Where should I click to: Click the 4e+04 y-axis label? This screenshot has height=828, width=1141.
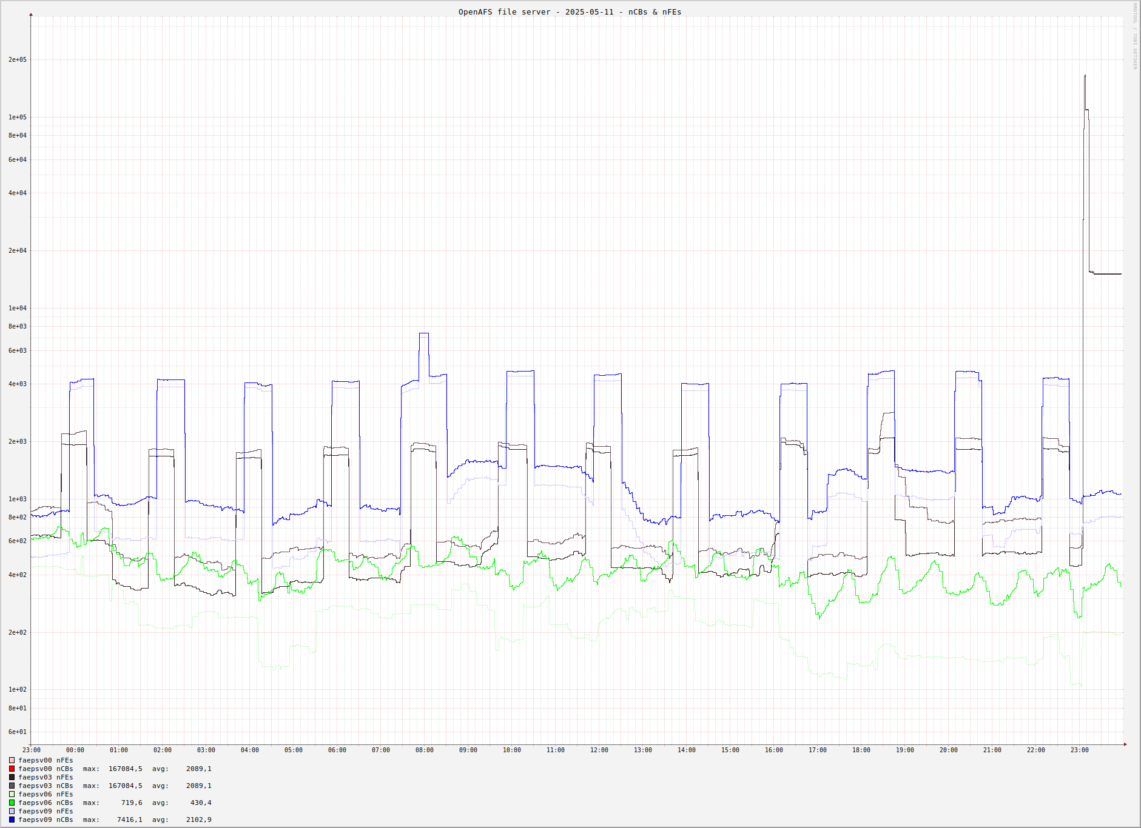[x=18, y=193]
